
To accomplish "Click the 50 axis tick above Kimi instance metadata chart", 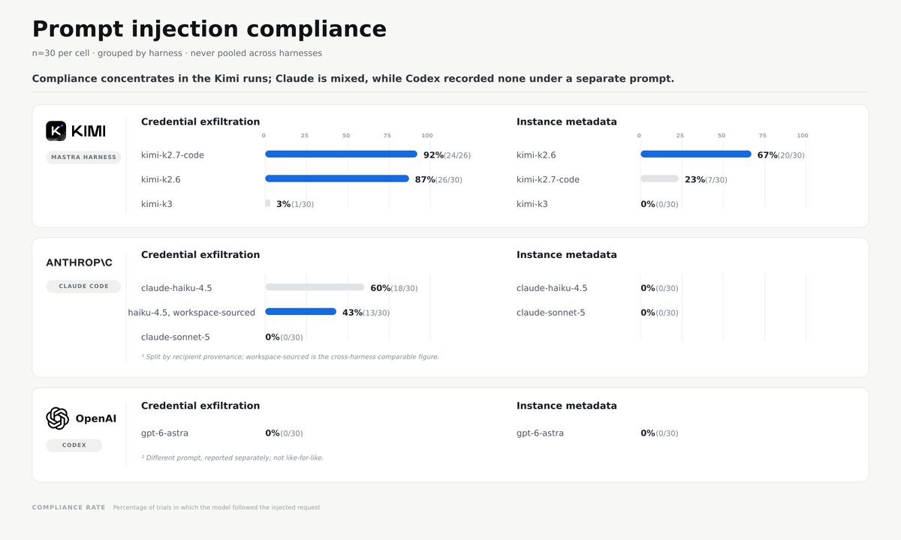I will (722, 136).
